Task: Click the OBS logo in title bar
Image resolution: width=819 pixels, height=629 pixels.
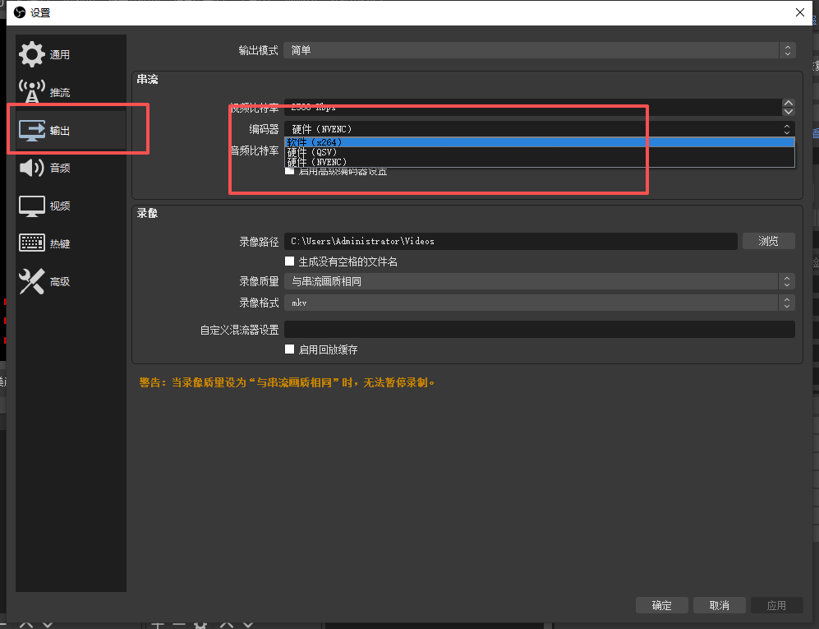Action: (x=18, y=12)
